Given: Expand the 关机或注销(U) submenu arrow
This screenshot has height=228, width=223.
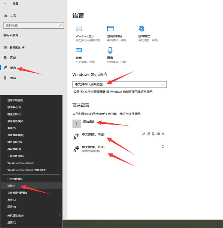Looking at the screenshot, I should click(59, 216).
